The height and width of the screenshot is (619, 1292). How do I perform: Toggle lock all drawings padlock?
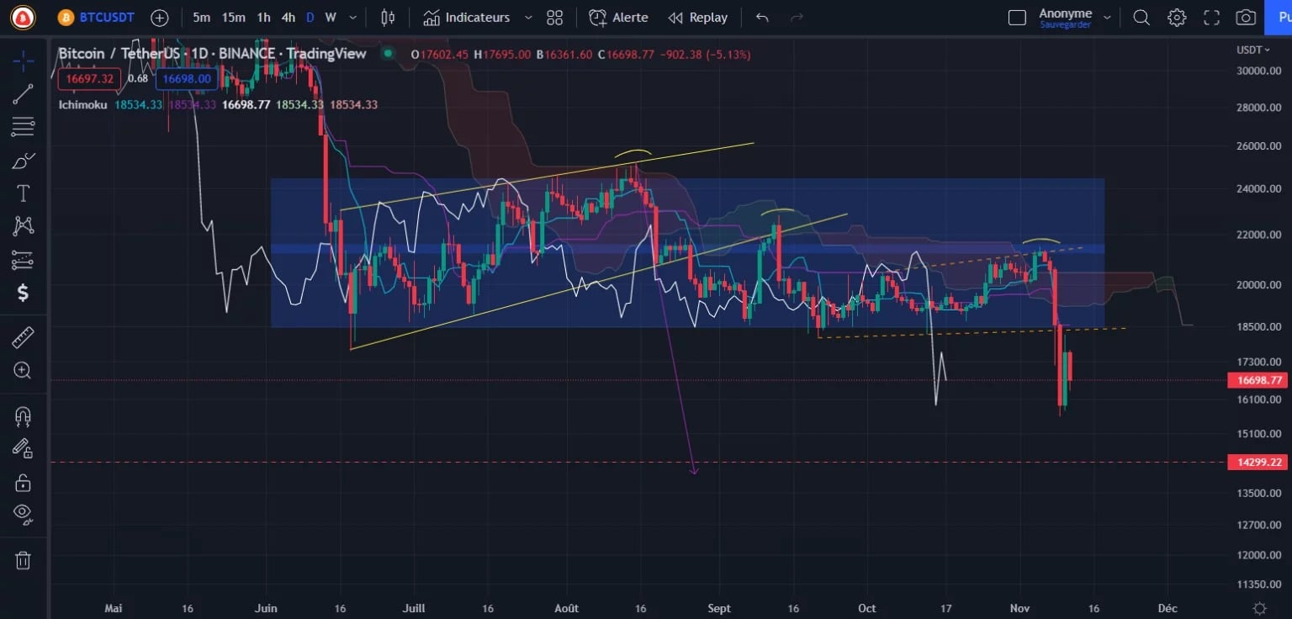coord(23,483)
